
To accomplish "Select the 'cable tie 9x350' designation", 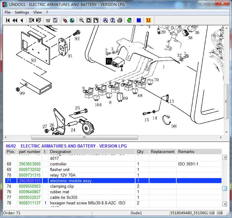I will 64,198.
